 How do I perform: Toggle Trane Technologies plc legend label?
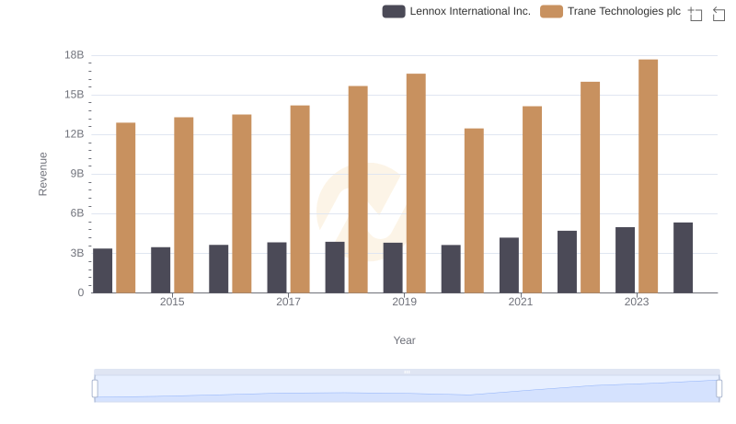click(623, 12)
